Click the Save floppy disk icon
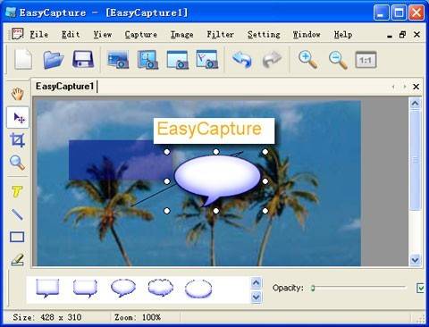The height and width of the screenshot is (327, 429). point(83,59)
